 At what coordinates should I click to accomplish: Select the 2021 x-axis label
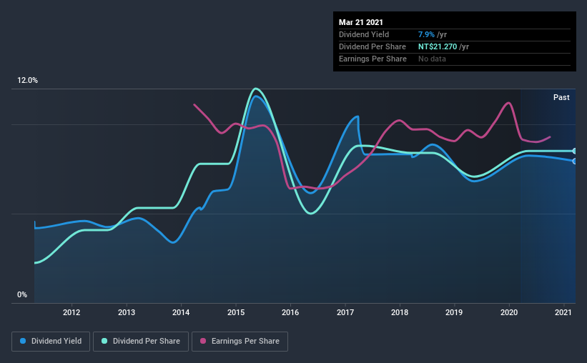point(563,312)
